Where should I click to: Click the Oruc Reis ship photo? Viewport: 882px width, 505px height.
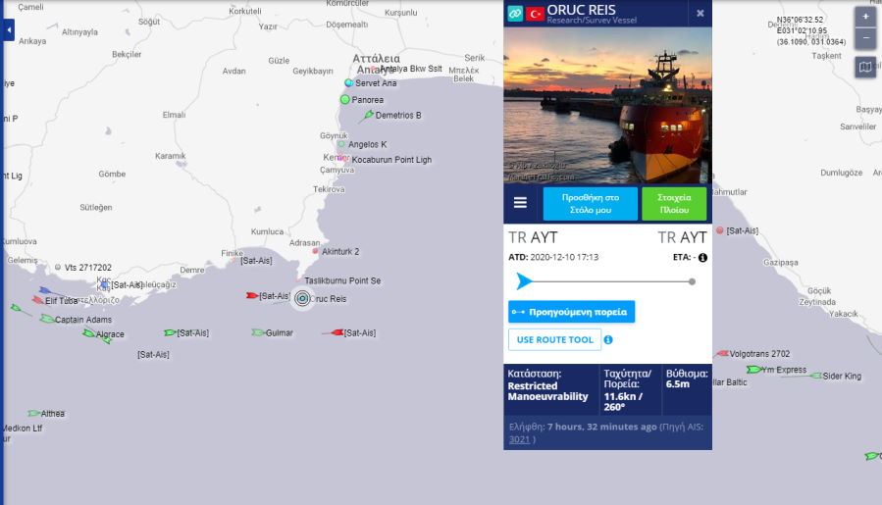pos(607,105)
